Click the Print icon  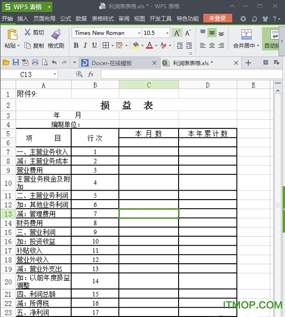pos(35,62)
